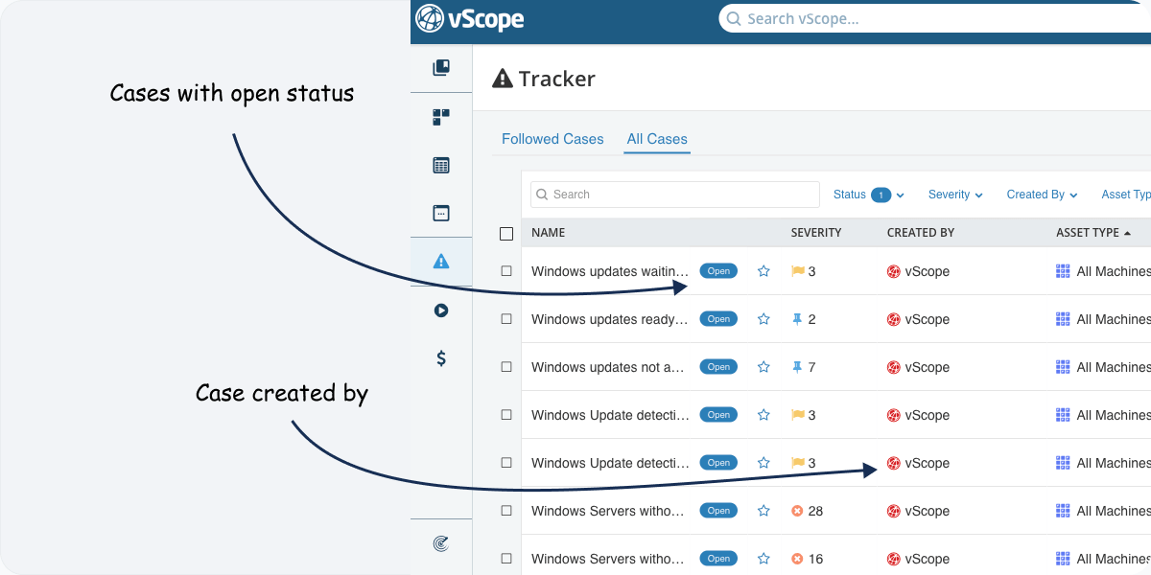1151x575 pixels.
Task: Click the vScope creator icon in 'Windows updates waitin…' row
Action: [x=894, y=271]
